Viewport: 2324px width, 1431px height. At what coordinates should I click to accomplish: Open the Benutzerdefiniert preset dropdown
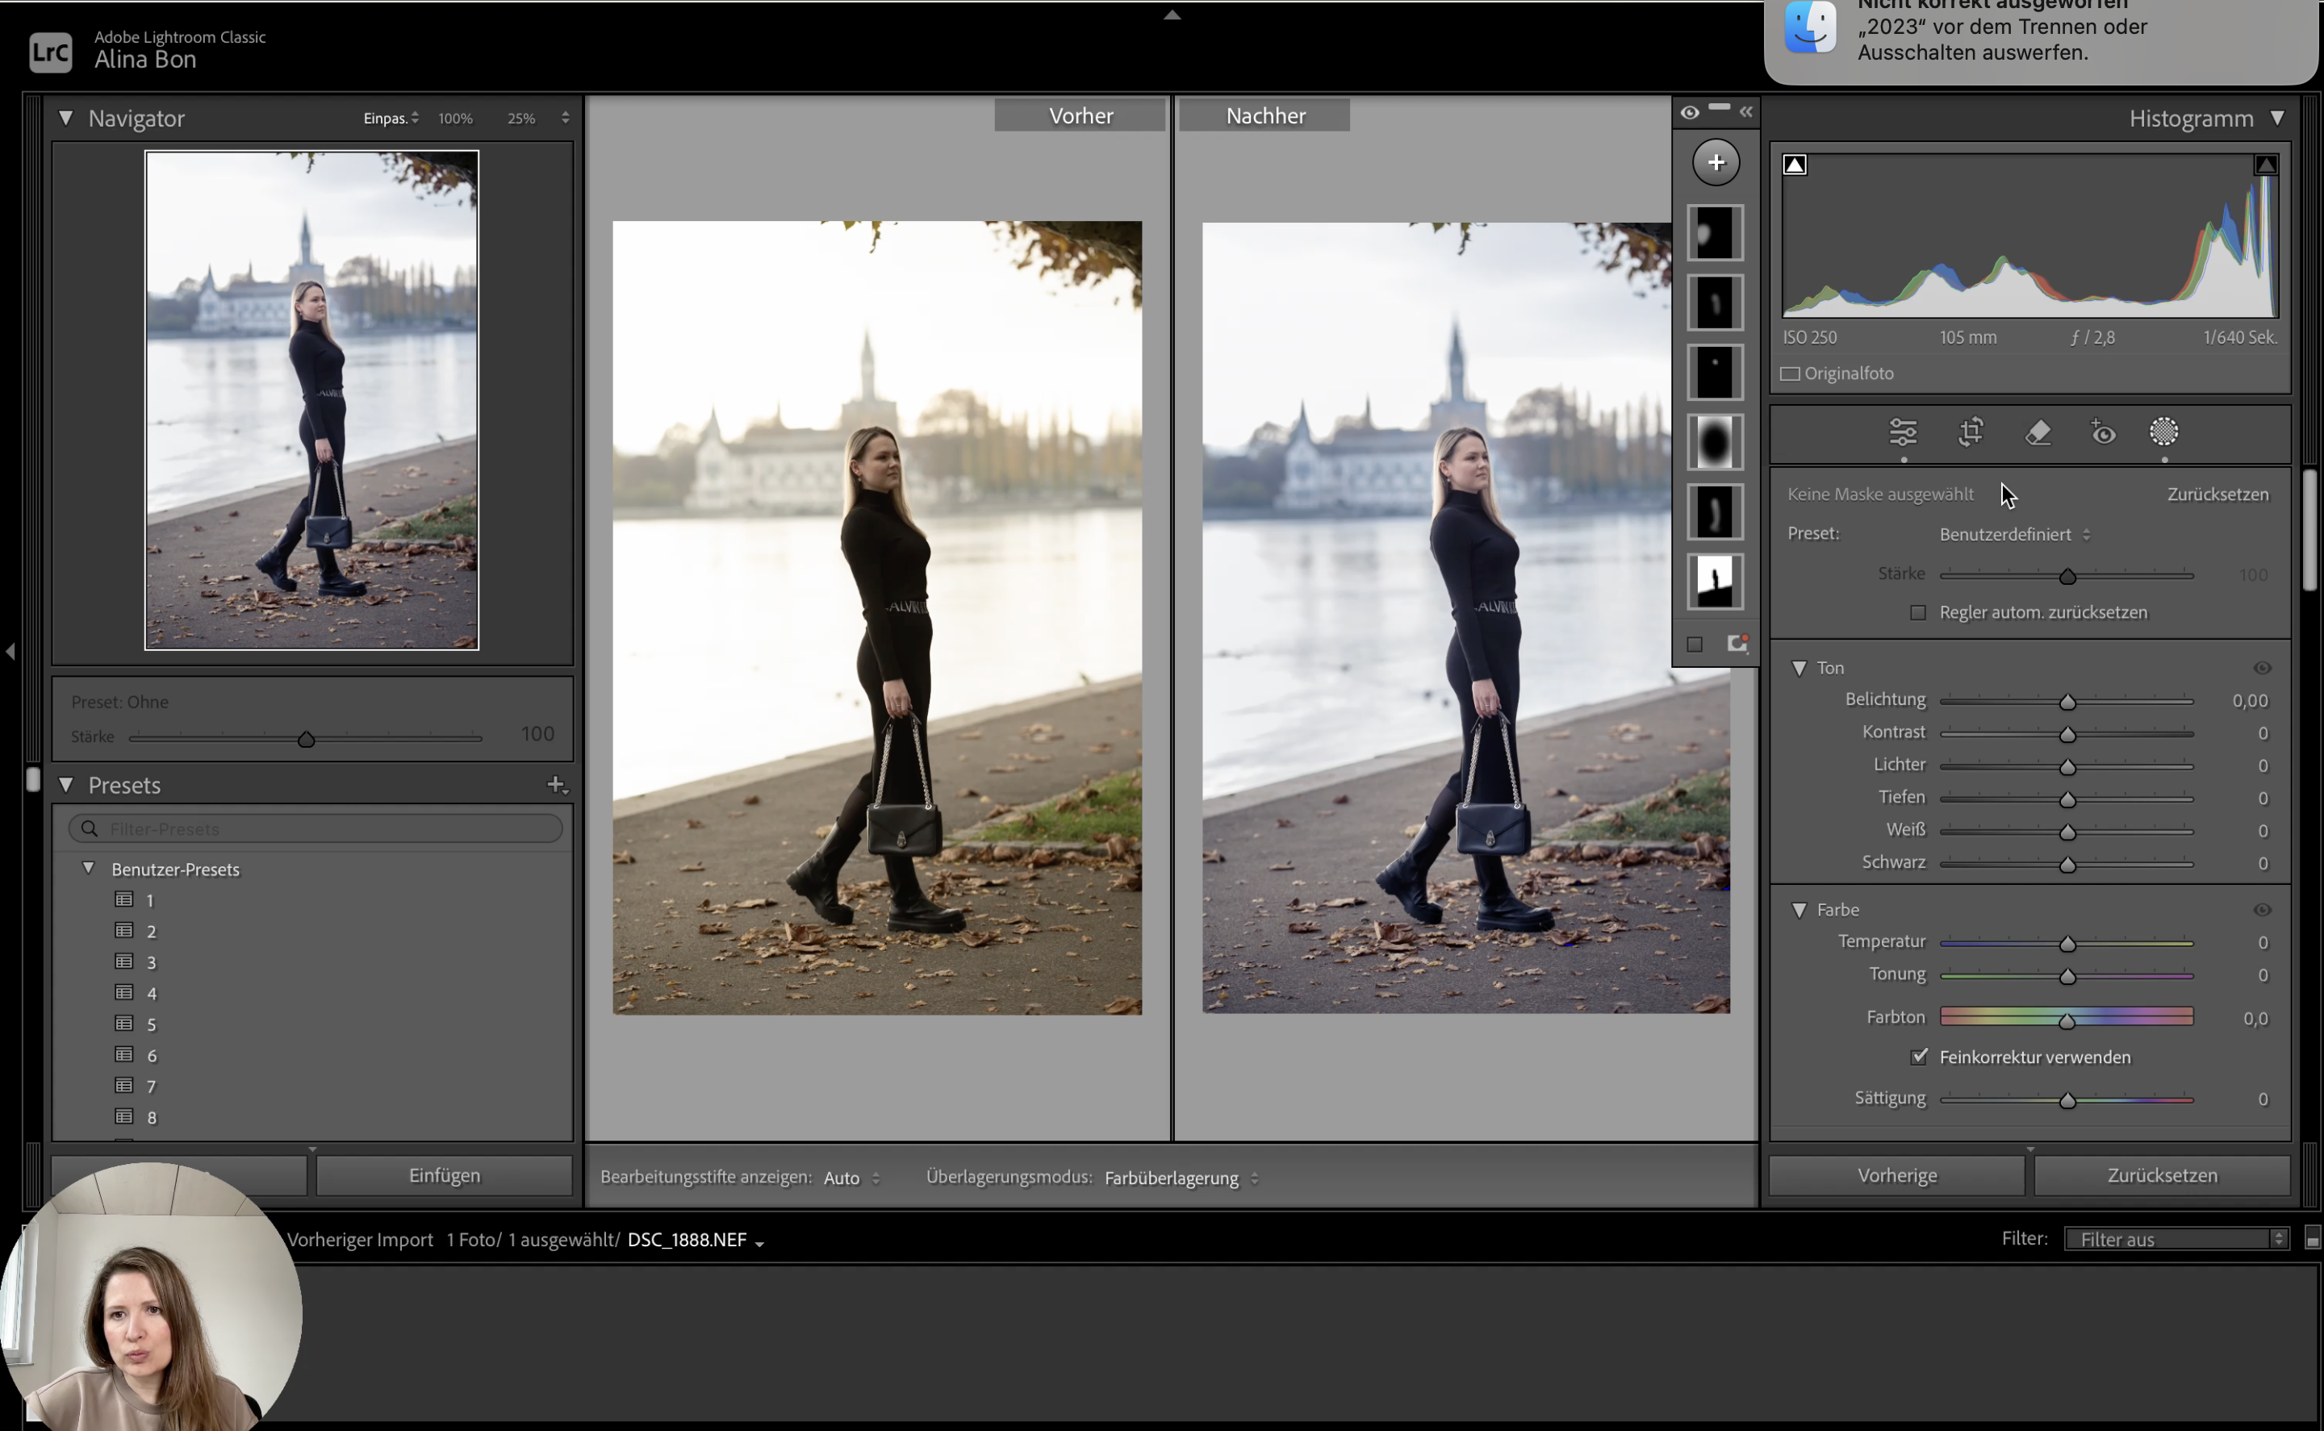point(2013,535)
